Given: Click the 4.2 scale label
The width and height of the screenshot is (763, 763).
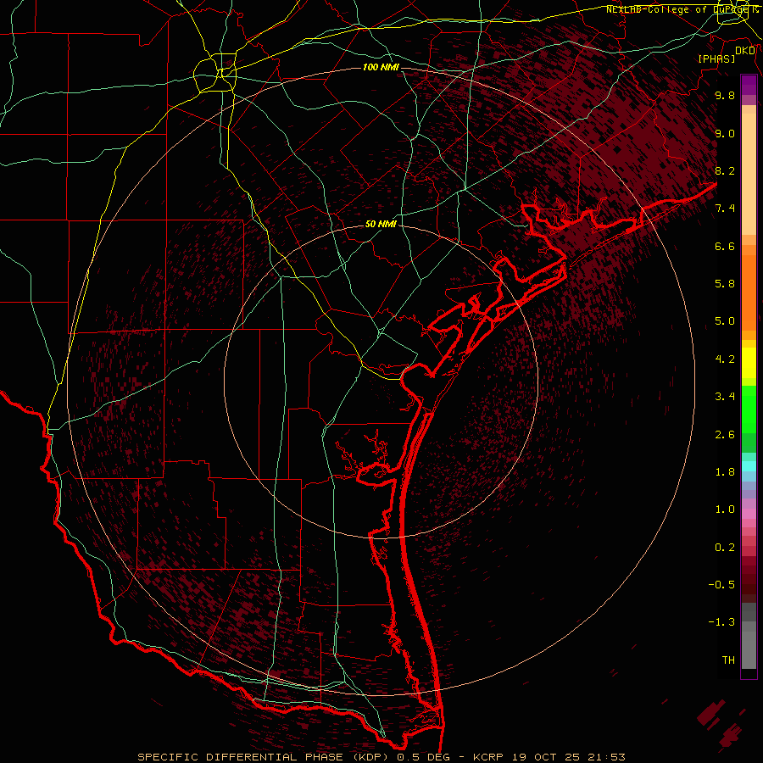Looking at the screenshot, I should (x=725, y=359).
